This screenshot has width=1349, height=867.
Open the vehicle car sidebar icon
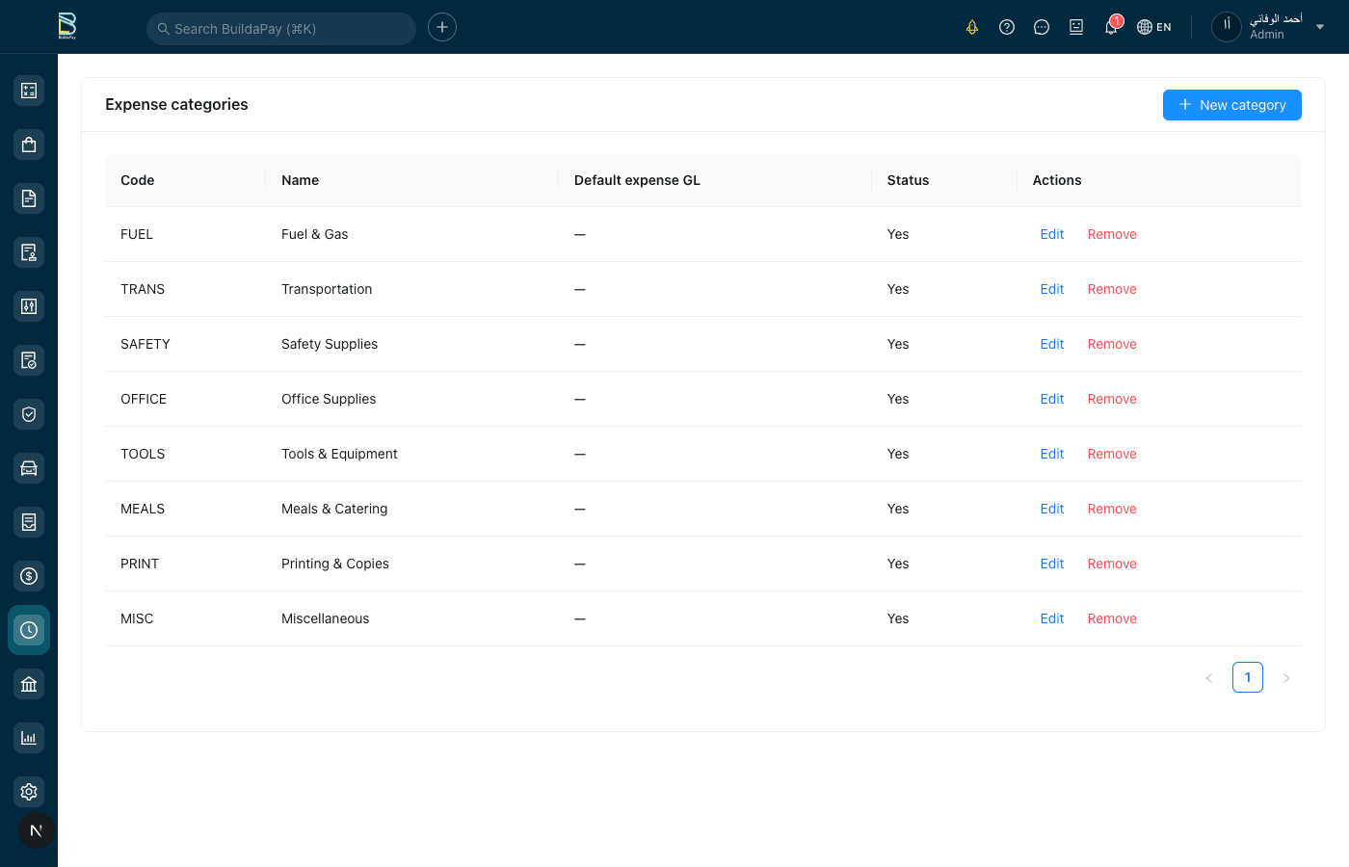pos(29,468)
